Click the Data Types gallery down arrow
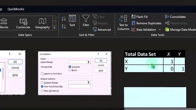The height and width of the screenshot is (110, 196). click(x=54, y=23)
